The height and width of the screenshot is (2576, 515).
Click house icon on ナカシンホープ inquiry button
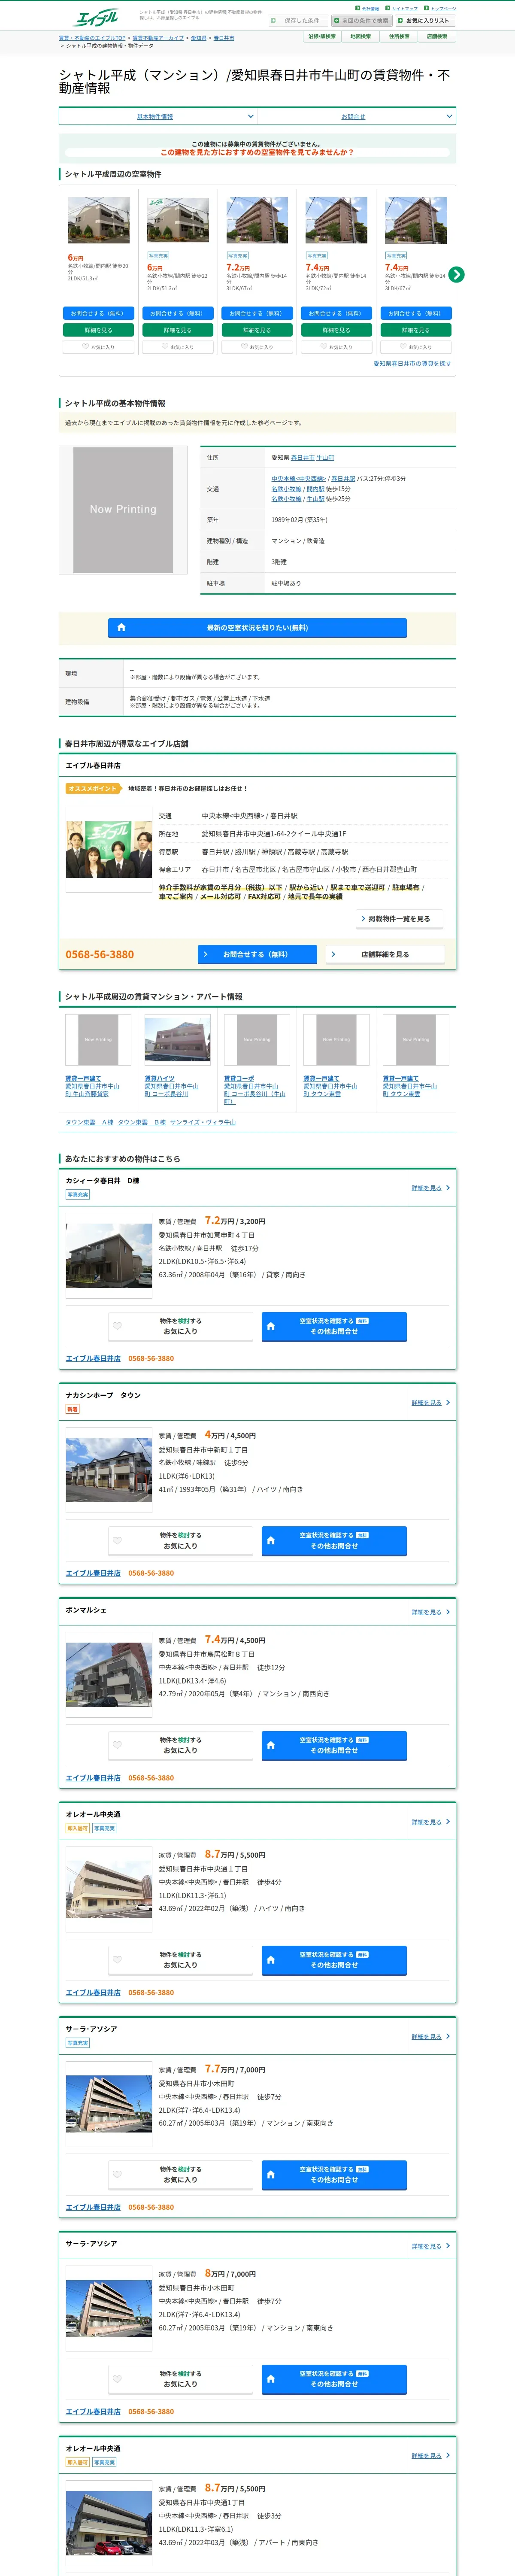point(270,1540)
